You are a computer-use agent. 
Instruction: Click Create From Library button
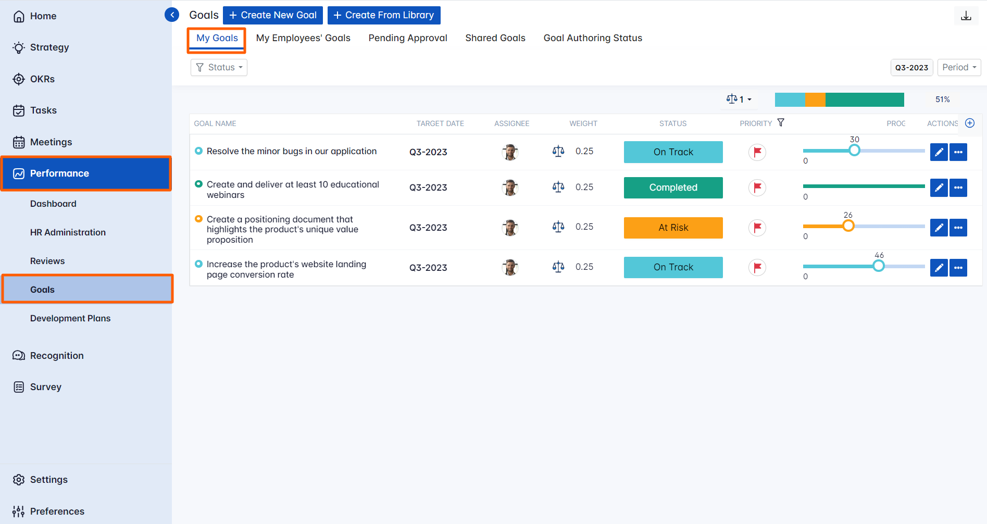pos(384,15)
